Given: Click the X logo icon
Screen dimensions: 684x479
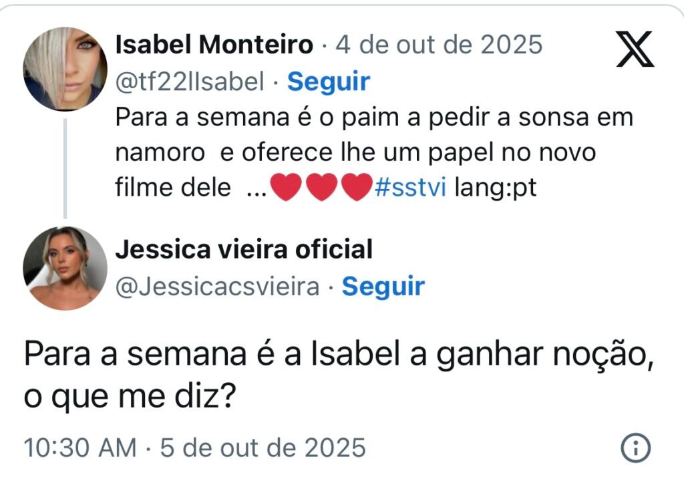Looking at the screenshot, I should coord(635,49).
